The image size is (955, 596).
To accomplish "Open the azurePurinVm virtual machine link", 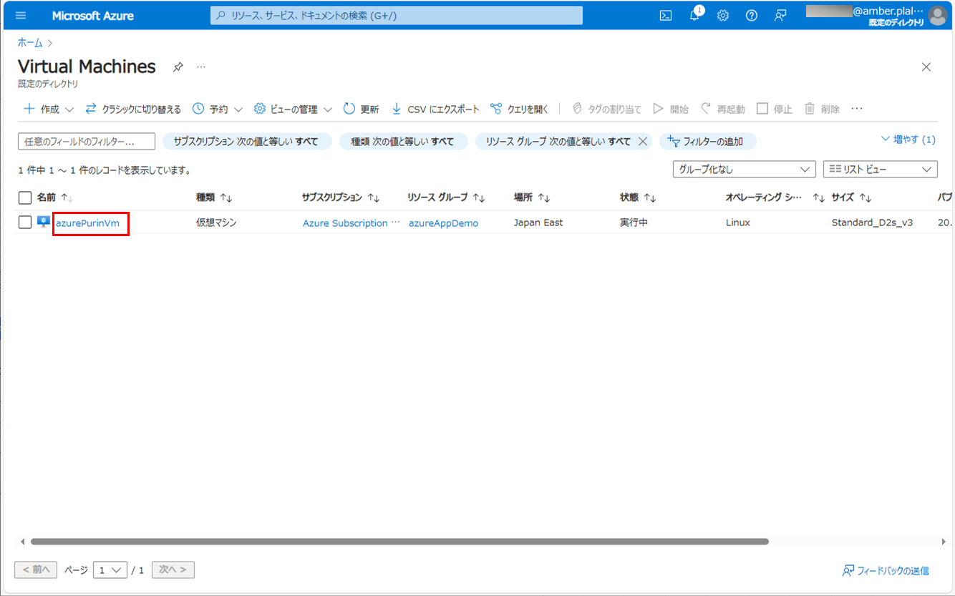I will pos(87,223).
